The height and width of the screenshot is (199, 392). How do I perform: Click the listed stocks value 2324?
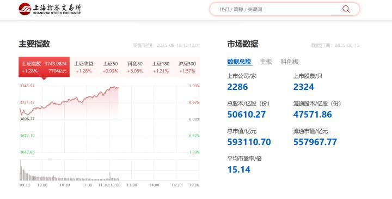tap(303, 87)
